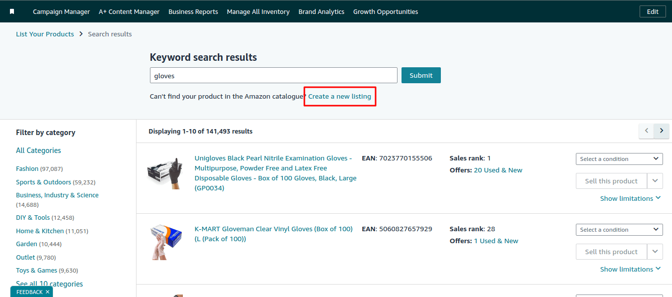
Task: Go to next results page arrow
Action: pyautogui.click(x=662, y=131)
